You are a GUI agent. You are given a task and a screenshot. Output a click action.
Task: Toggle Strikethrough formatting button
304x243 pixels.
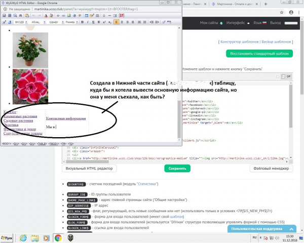click(x=99, y=22)
